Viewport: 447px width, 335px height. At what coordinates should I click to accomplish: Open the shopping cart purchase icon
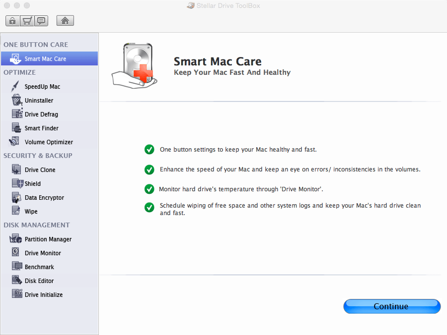tap(27, 21)
